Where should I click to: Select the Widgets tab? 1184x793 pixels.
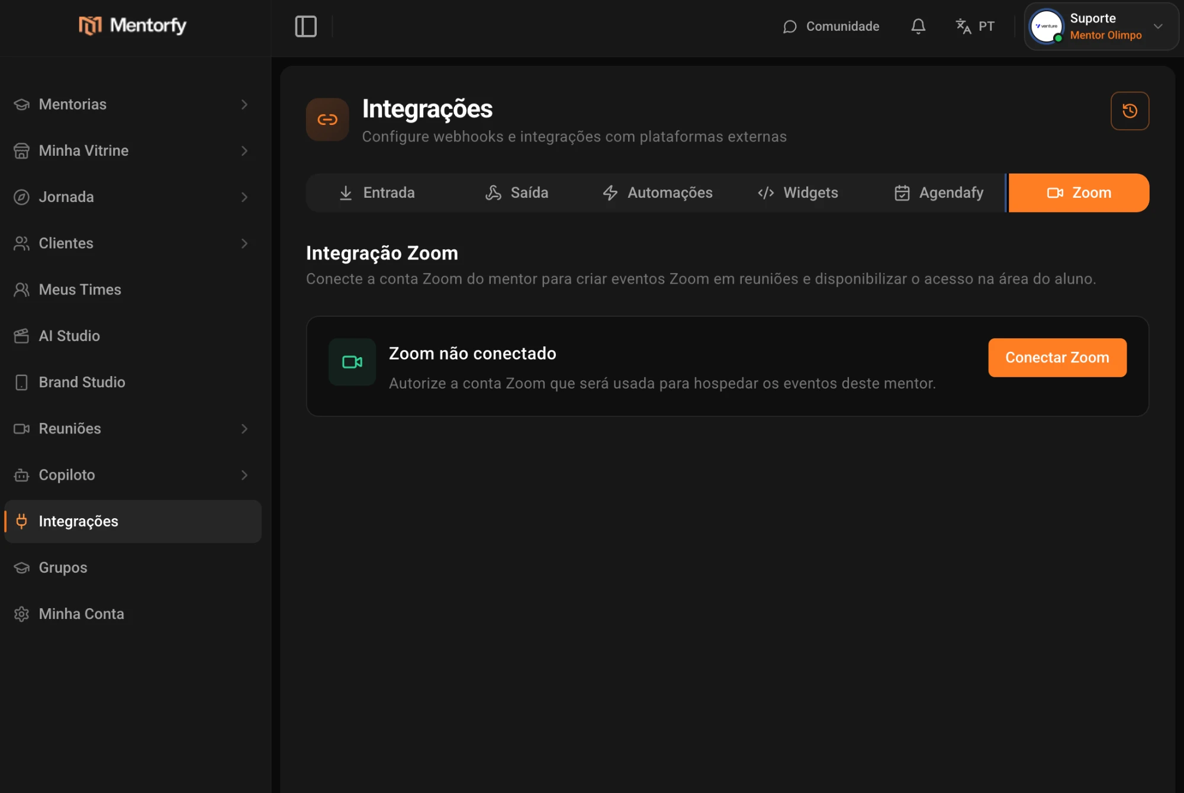pyautogui.click(x=798, y=192)
